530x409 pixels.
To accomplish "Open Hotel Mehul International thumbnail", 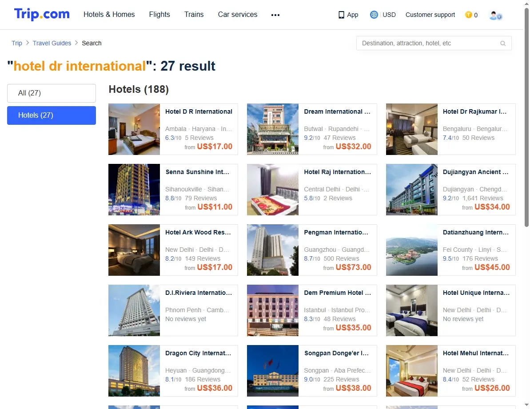I will click(412, 371).
